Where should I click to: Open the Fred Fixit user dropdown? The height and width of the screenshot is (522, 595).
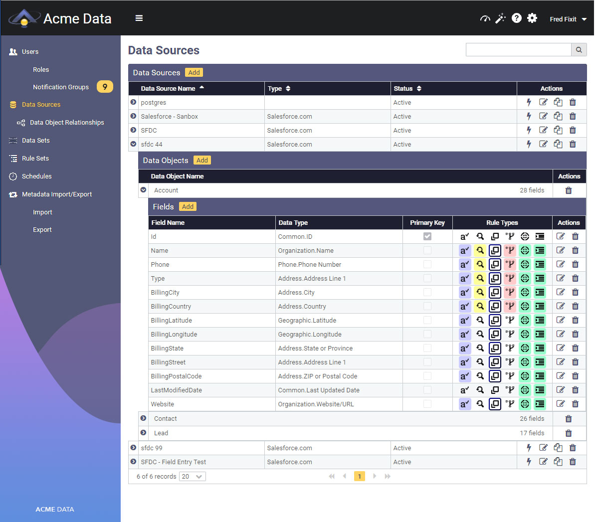[568, 19]
